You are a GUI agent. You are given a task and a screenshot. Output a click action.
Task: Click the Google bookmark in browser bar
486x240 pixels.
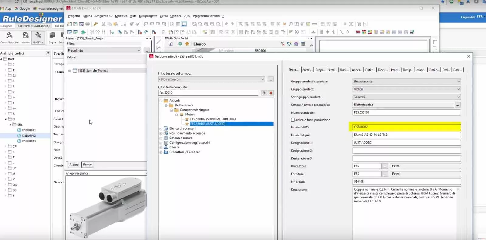point(22,8)
